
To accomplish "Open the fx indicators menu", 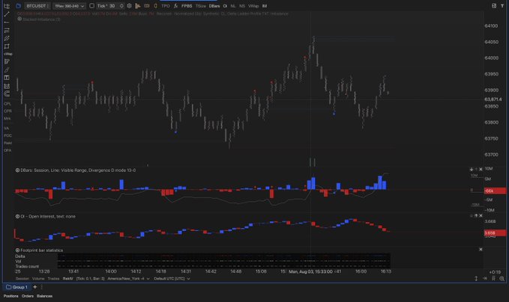I will coord(175,6).
